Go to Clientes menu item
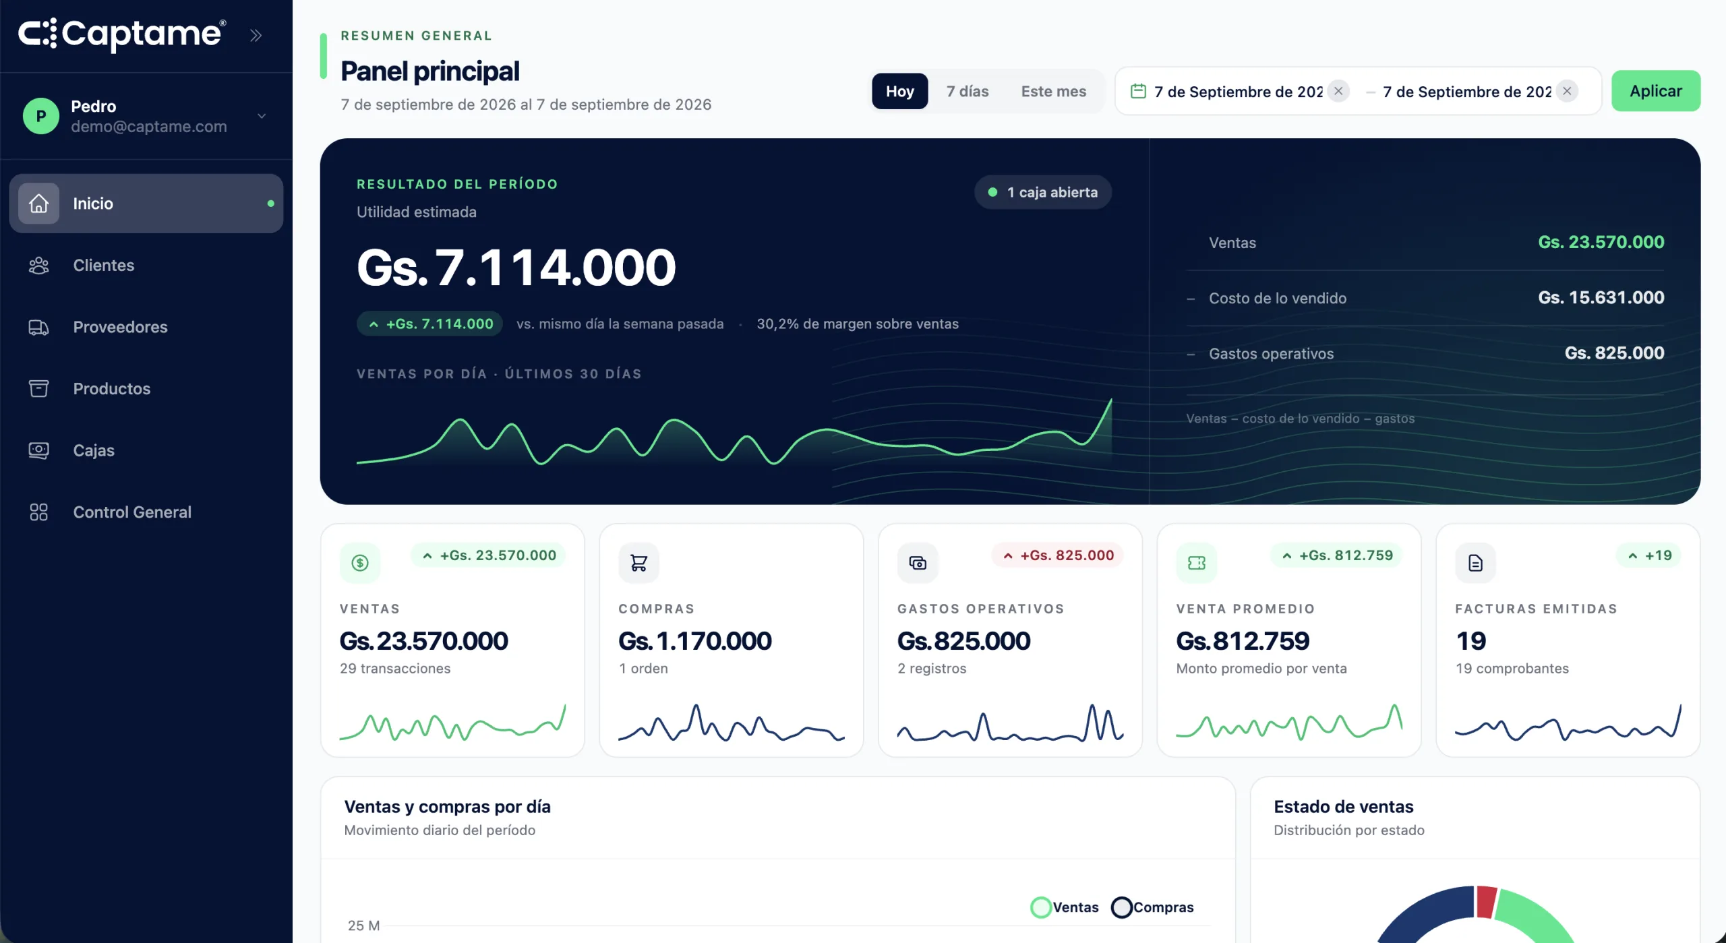The height and width of the screenshot is (943, 1726). click(146, 266)
